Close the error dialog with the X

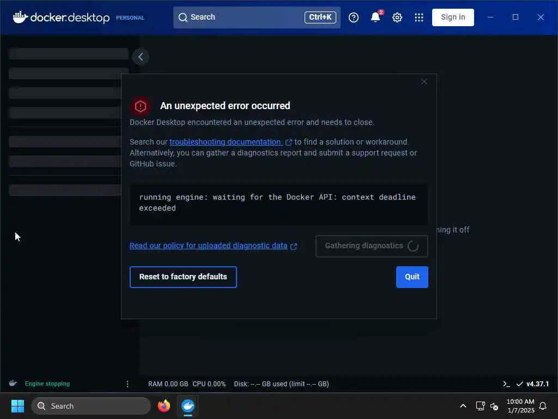click(x=424, y=82)
